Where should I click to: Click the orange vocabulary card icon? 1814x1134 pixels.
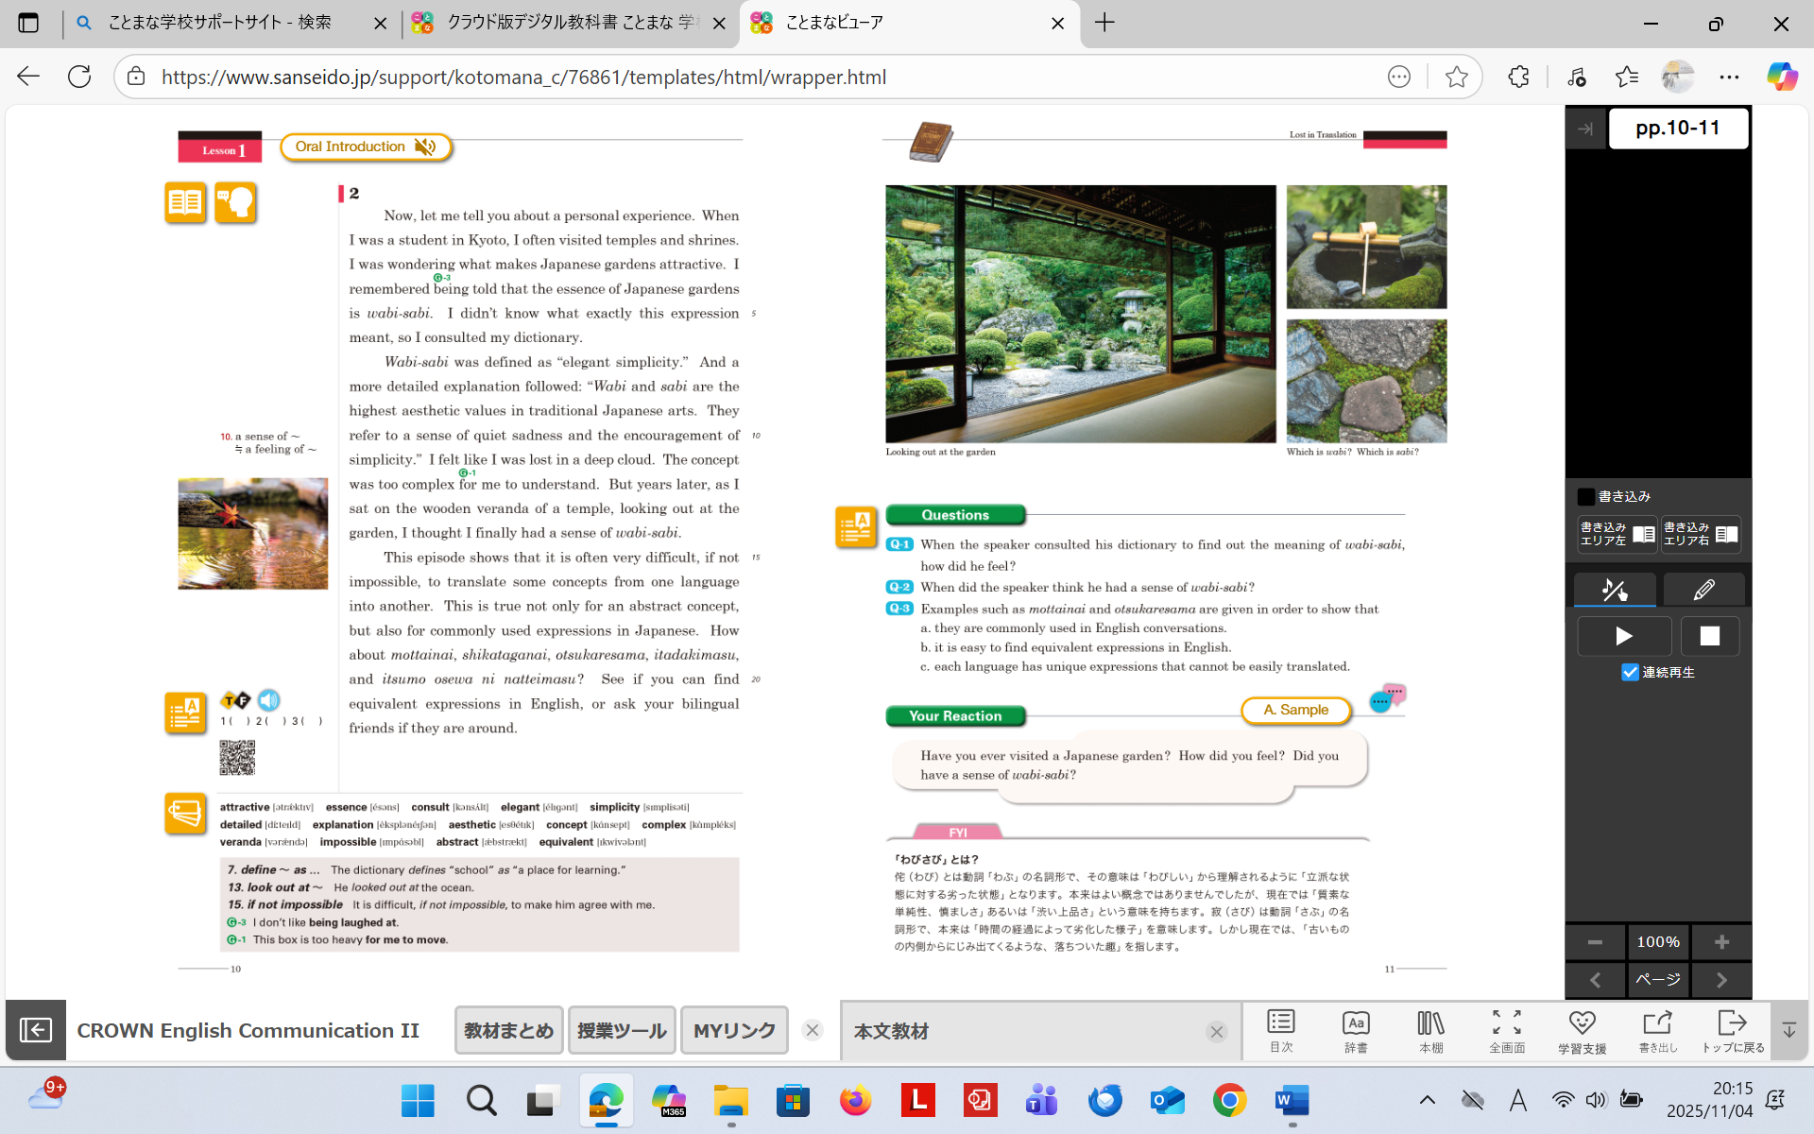coord(185,813)
